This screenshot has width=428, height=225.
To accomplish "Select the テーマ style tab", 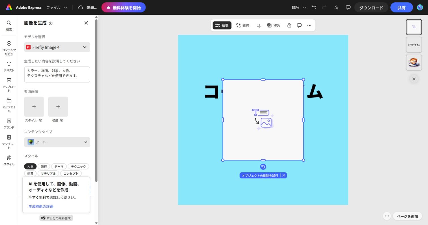I will click(59, 166).
